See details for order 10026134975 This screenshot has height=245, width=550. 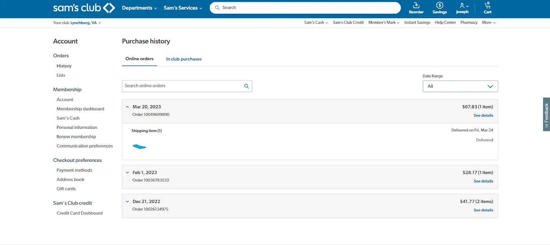[x=483, y=210]
